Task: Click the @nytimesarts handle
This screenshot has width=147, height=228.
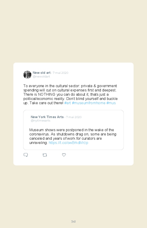Action: click(x=40, y=121)
